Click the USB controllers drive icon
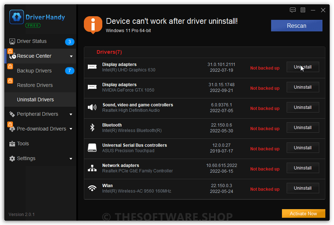This screenshot has width=334, height=225. [x=92, y=148]
